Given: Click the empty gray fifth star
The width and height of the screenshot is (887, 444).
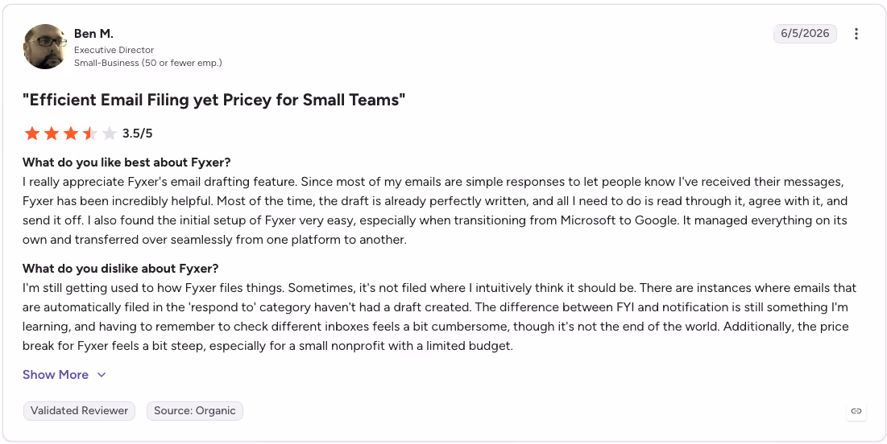Looking at the screenshot, I should [110, 134].
